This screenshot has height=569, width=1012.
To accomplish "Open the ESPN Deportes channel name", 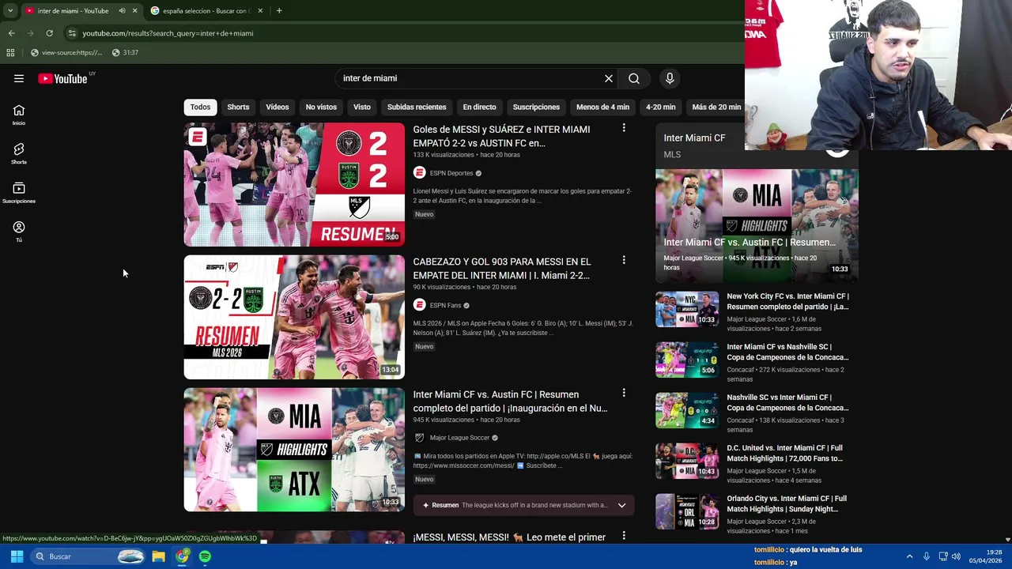I will coord(451,173).
